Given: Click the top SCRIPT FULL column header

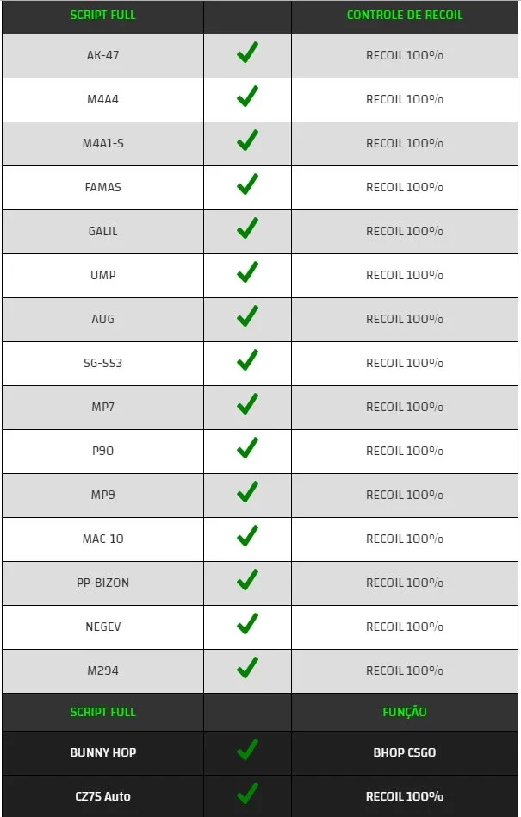Looking at the screenshot, I should click(x=102, y=16).
